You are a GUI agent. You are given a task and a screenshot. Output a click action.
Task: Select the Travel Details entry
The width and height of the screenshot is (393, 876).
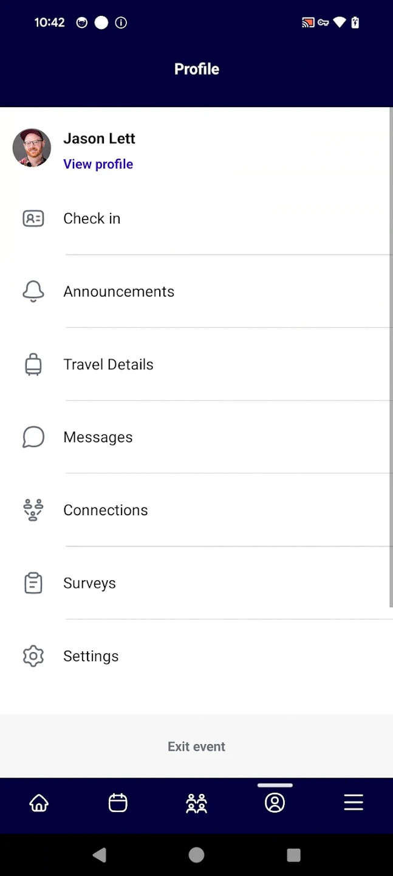pyautogui.click(x=109, y=364)
